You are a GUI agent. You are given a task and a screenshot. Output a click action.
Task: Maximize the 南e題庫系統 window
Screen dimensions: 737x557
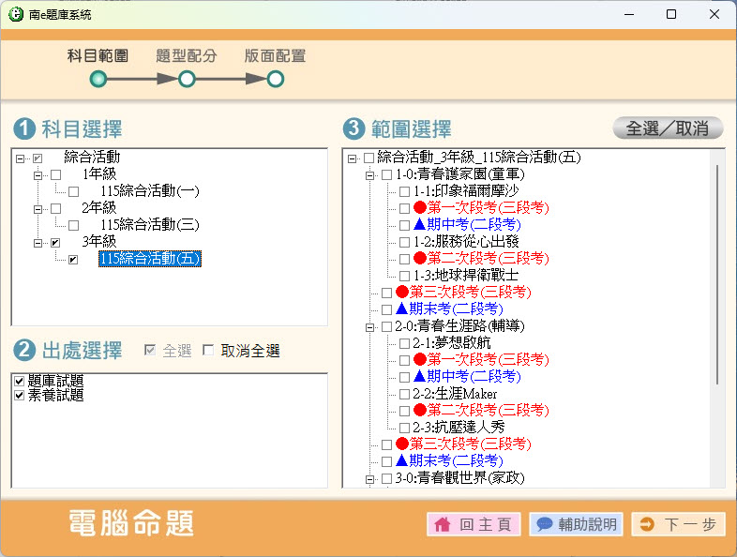click(671, 14)
